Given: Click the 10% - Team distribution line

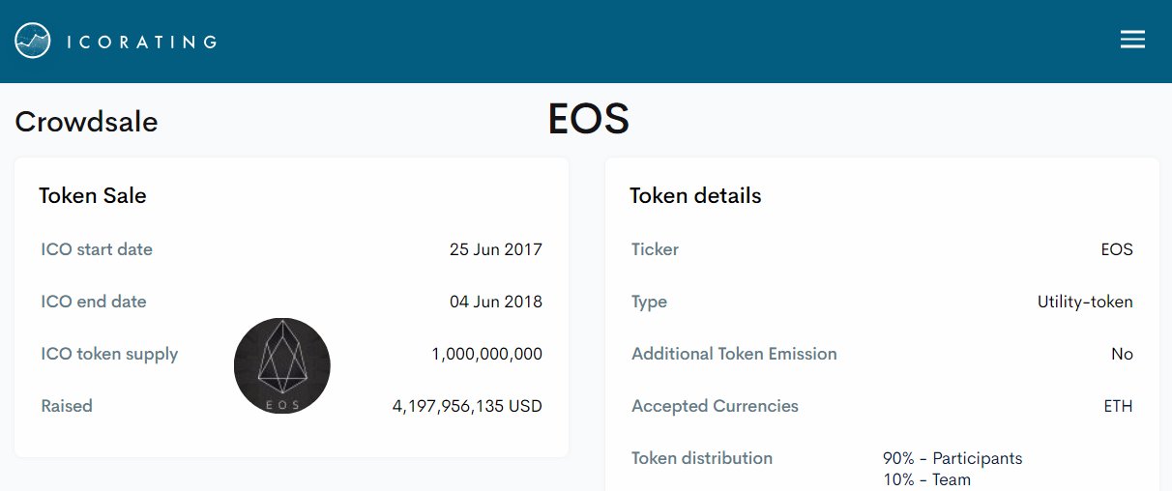Looking at the screenshot, I should point(926,479).
